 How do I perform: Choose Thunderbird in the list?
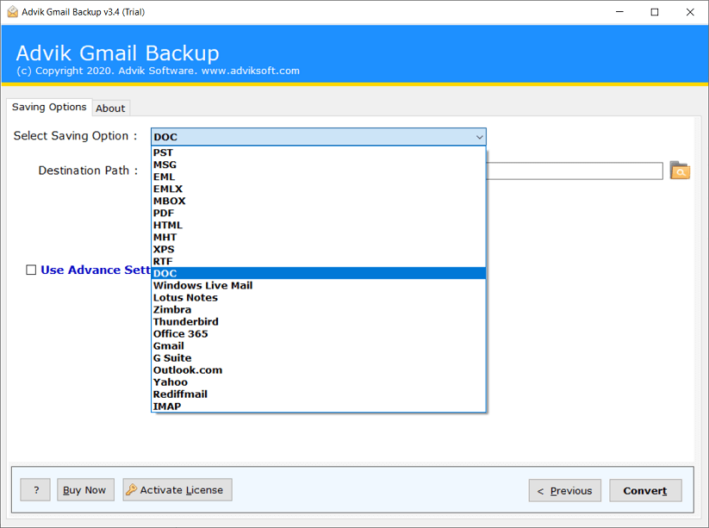click(x=319, y=321)
